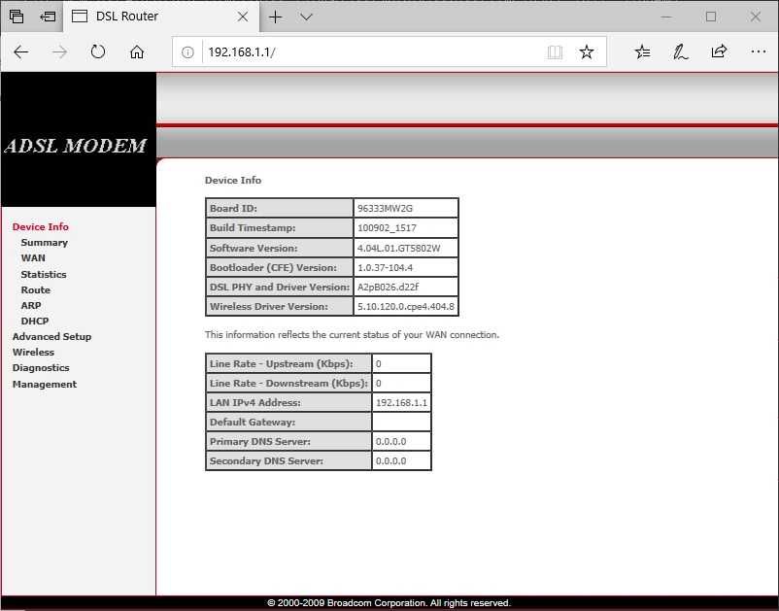This screenshot has width=779, height=611.
Task: Open the Add notes pen icon
Action: tap(681, 51)
